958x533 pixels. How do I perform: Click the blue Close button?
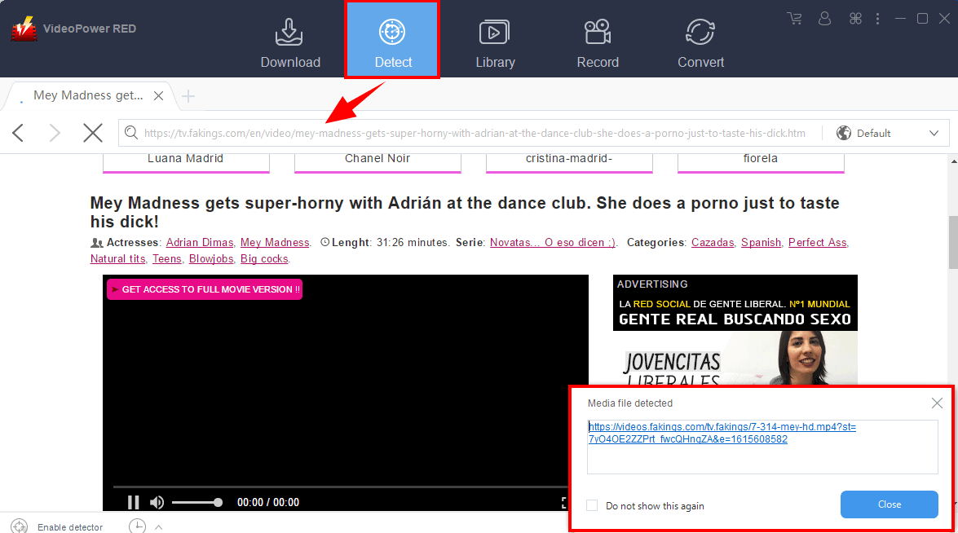click(x=889, y=504)
